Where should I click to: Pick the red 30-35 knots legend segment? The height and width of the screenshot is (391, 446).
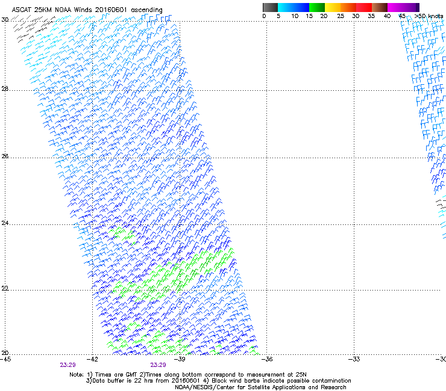tap(364, 7)
